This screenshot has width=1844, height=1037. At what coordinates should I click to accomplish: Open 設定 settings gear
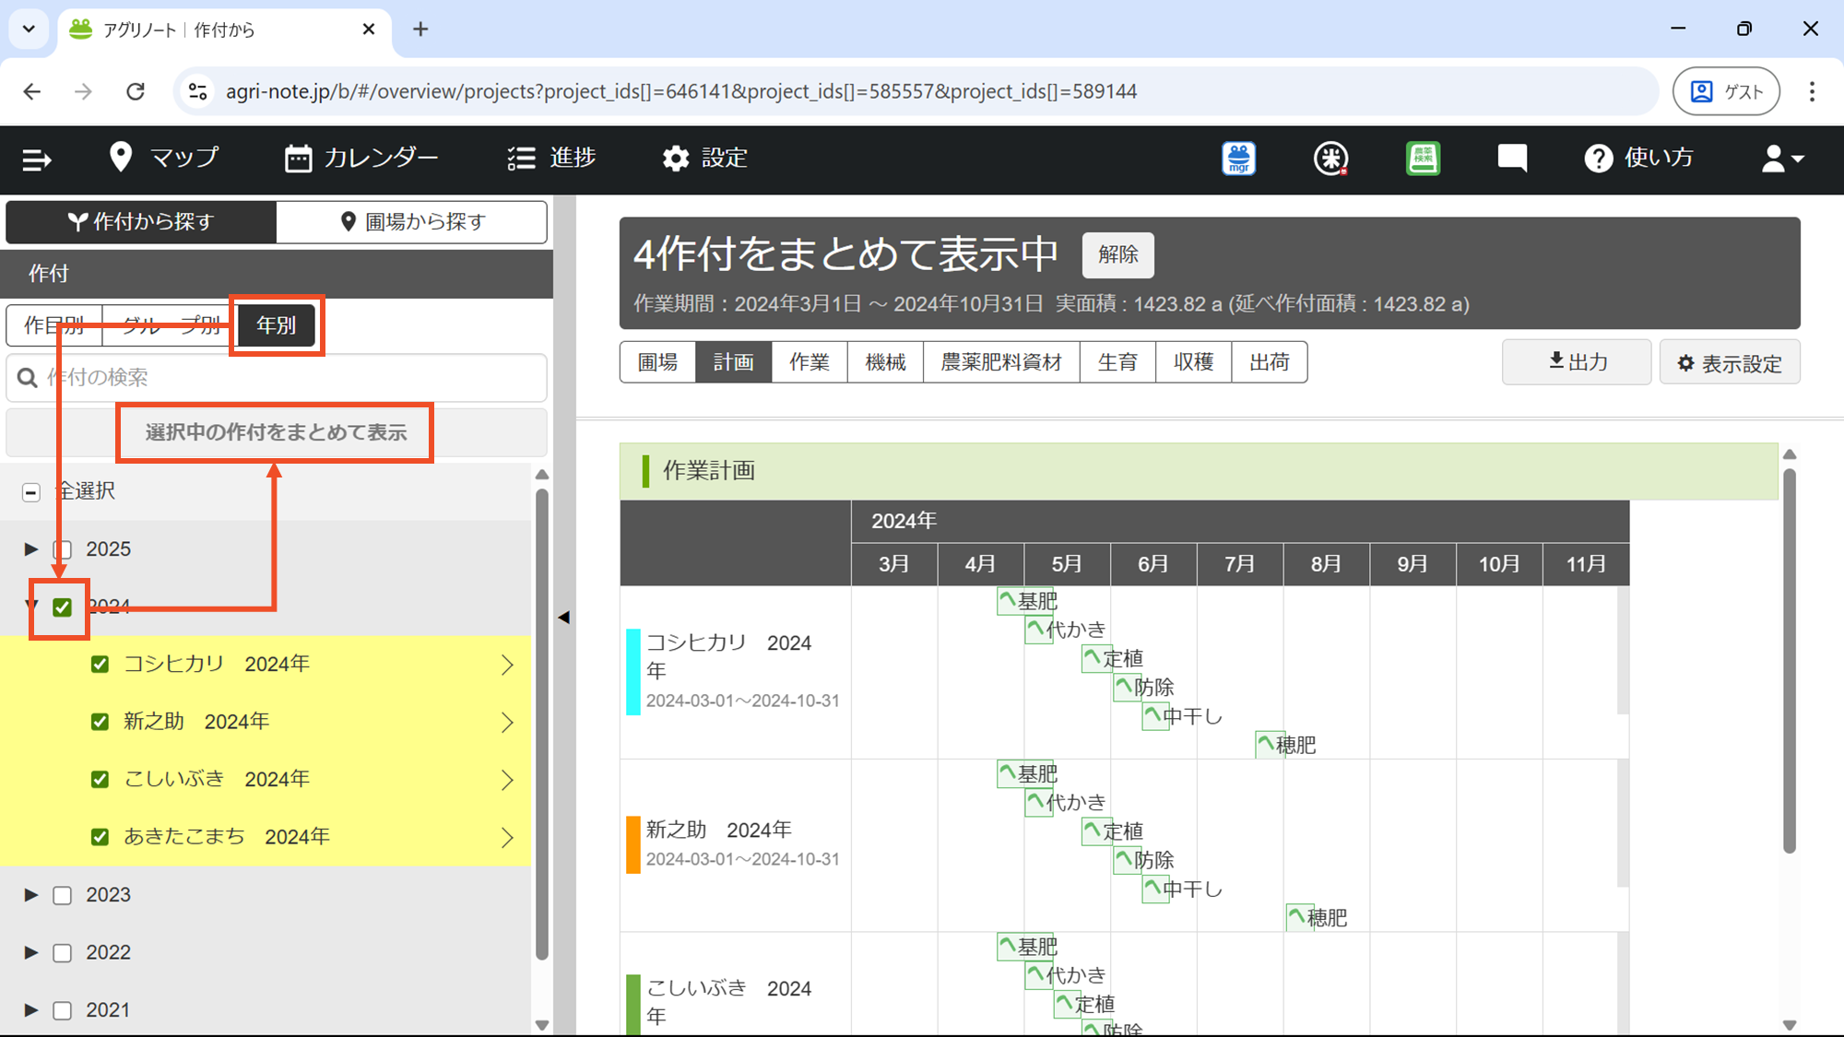[x=704, y=158]
